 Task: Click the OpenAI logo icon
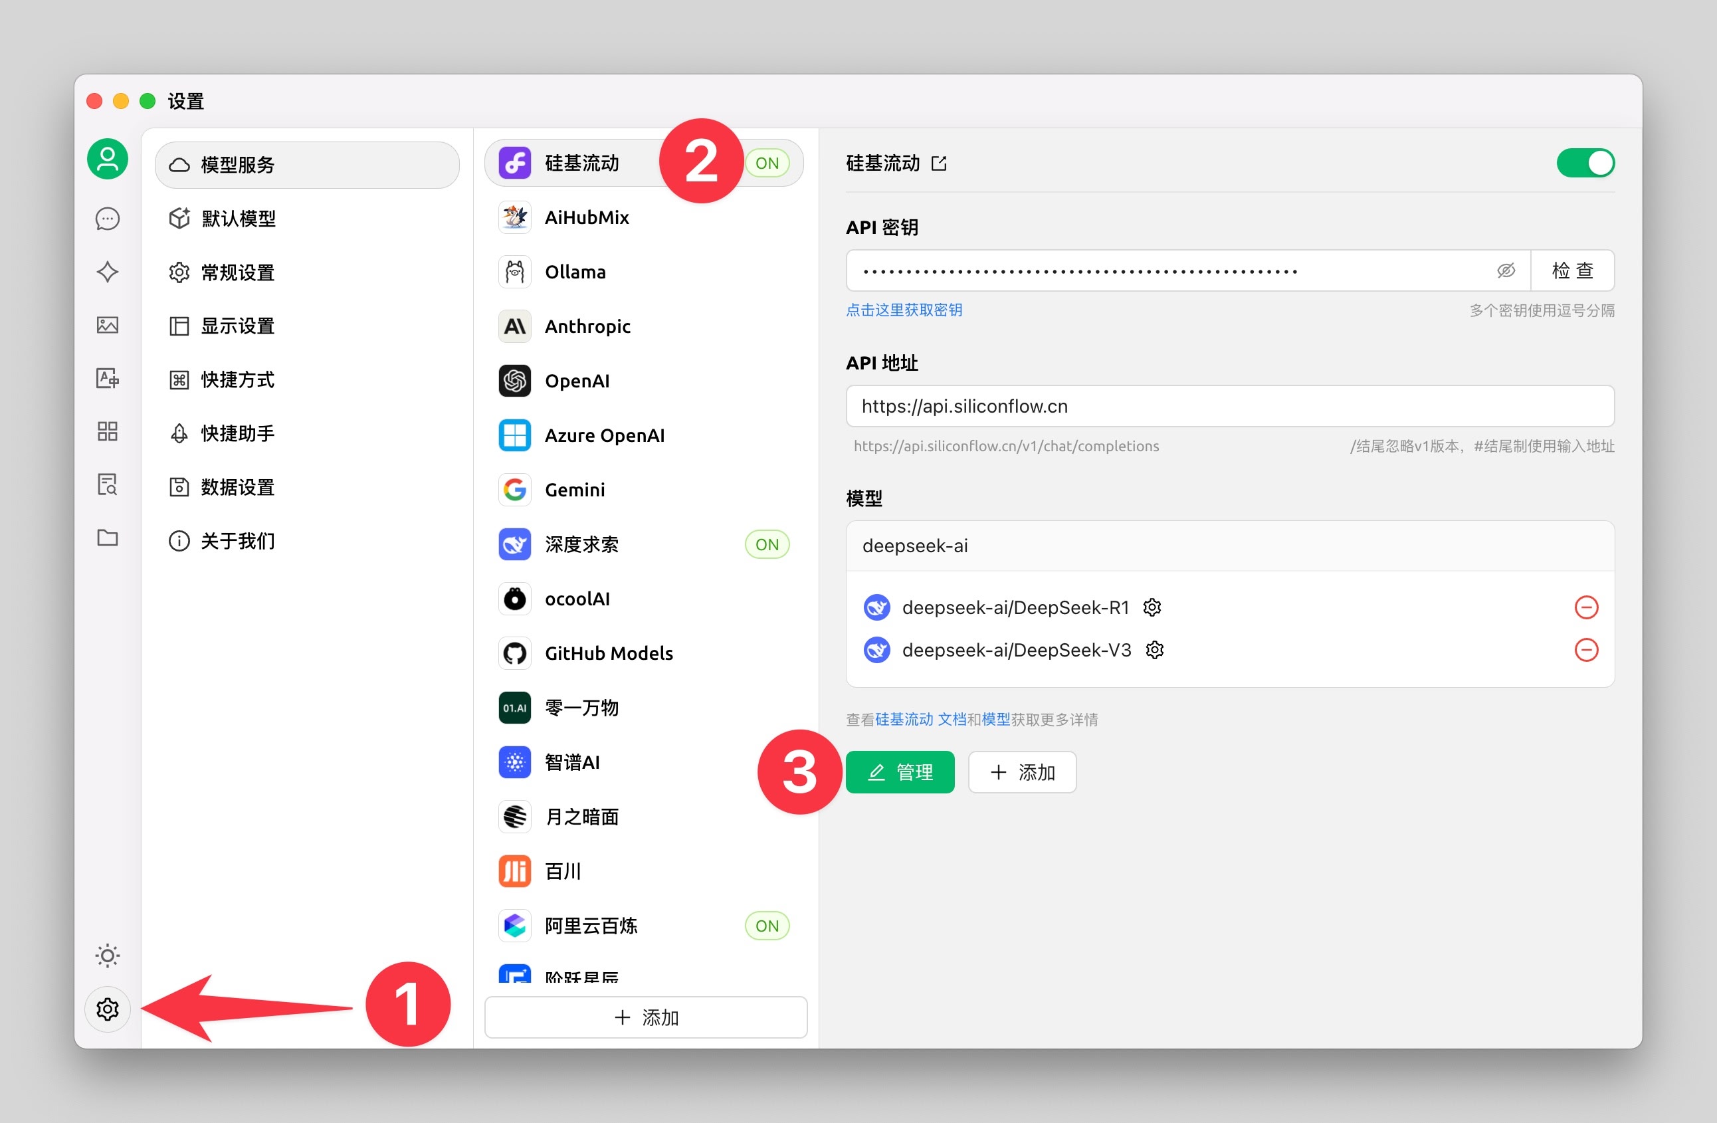[514, 381]
